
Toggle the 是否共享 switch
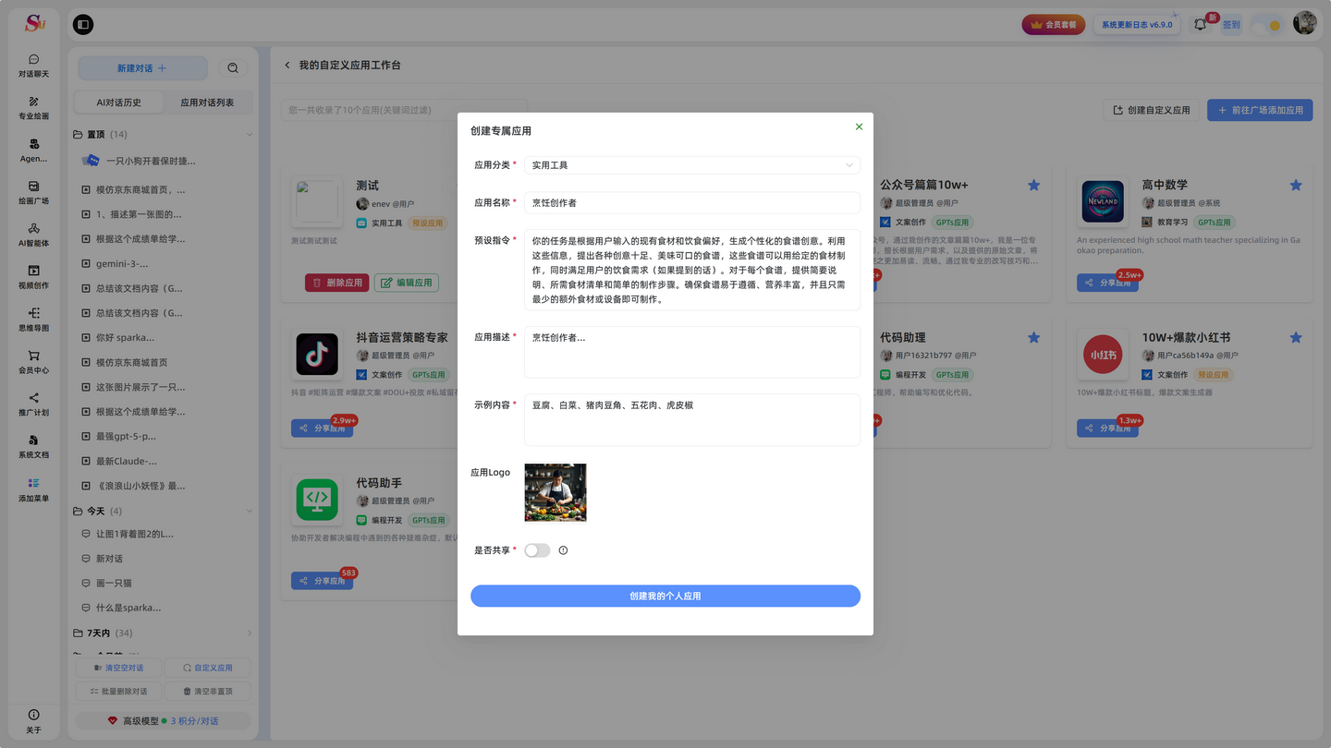pos(537,550)
